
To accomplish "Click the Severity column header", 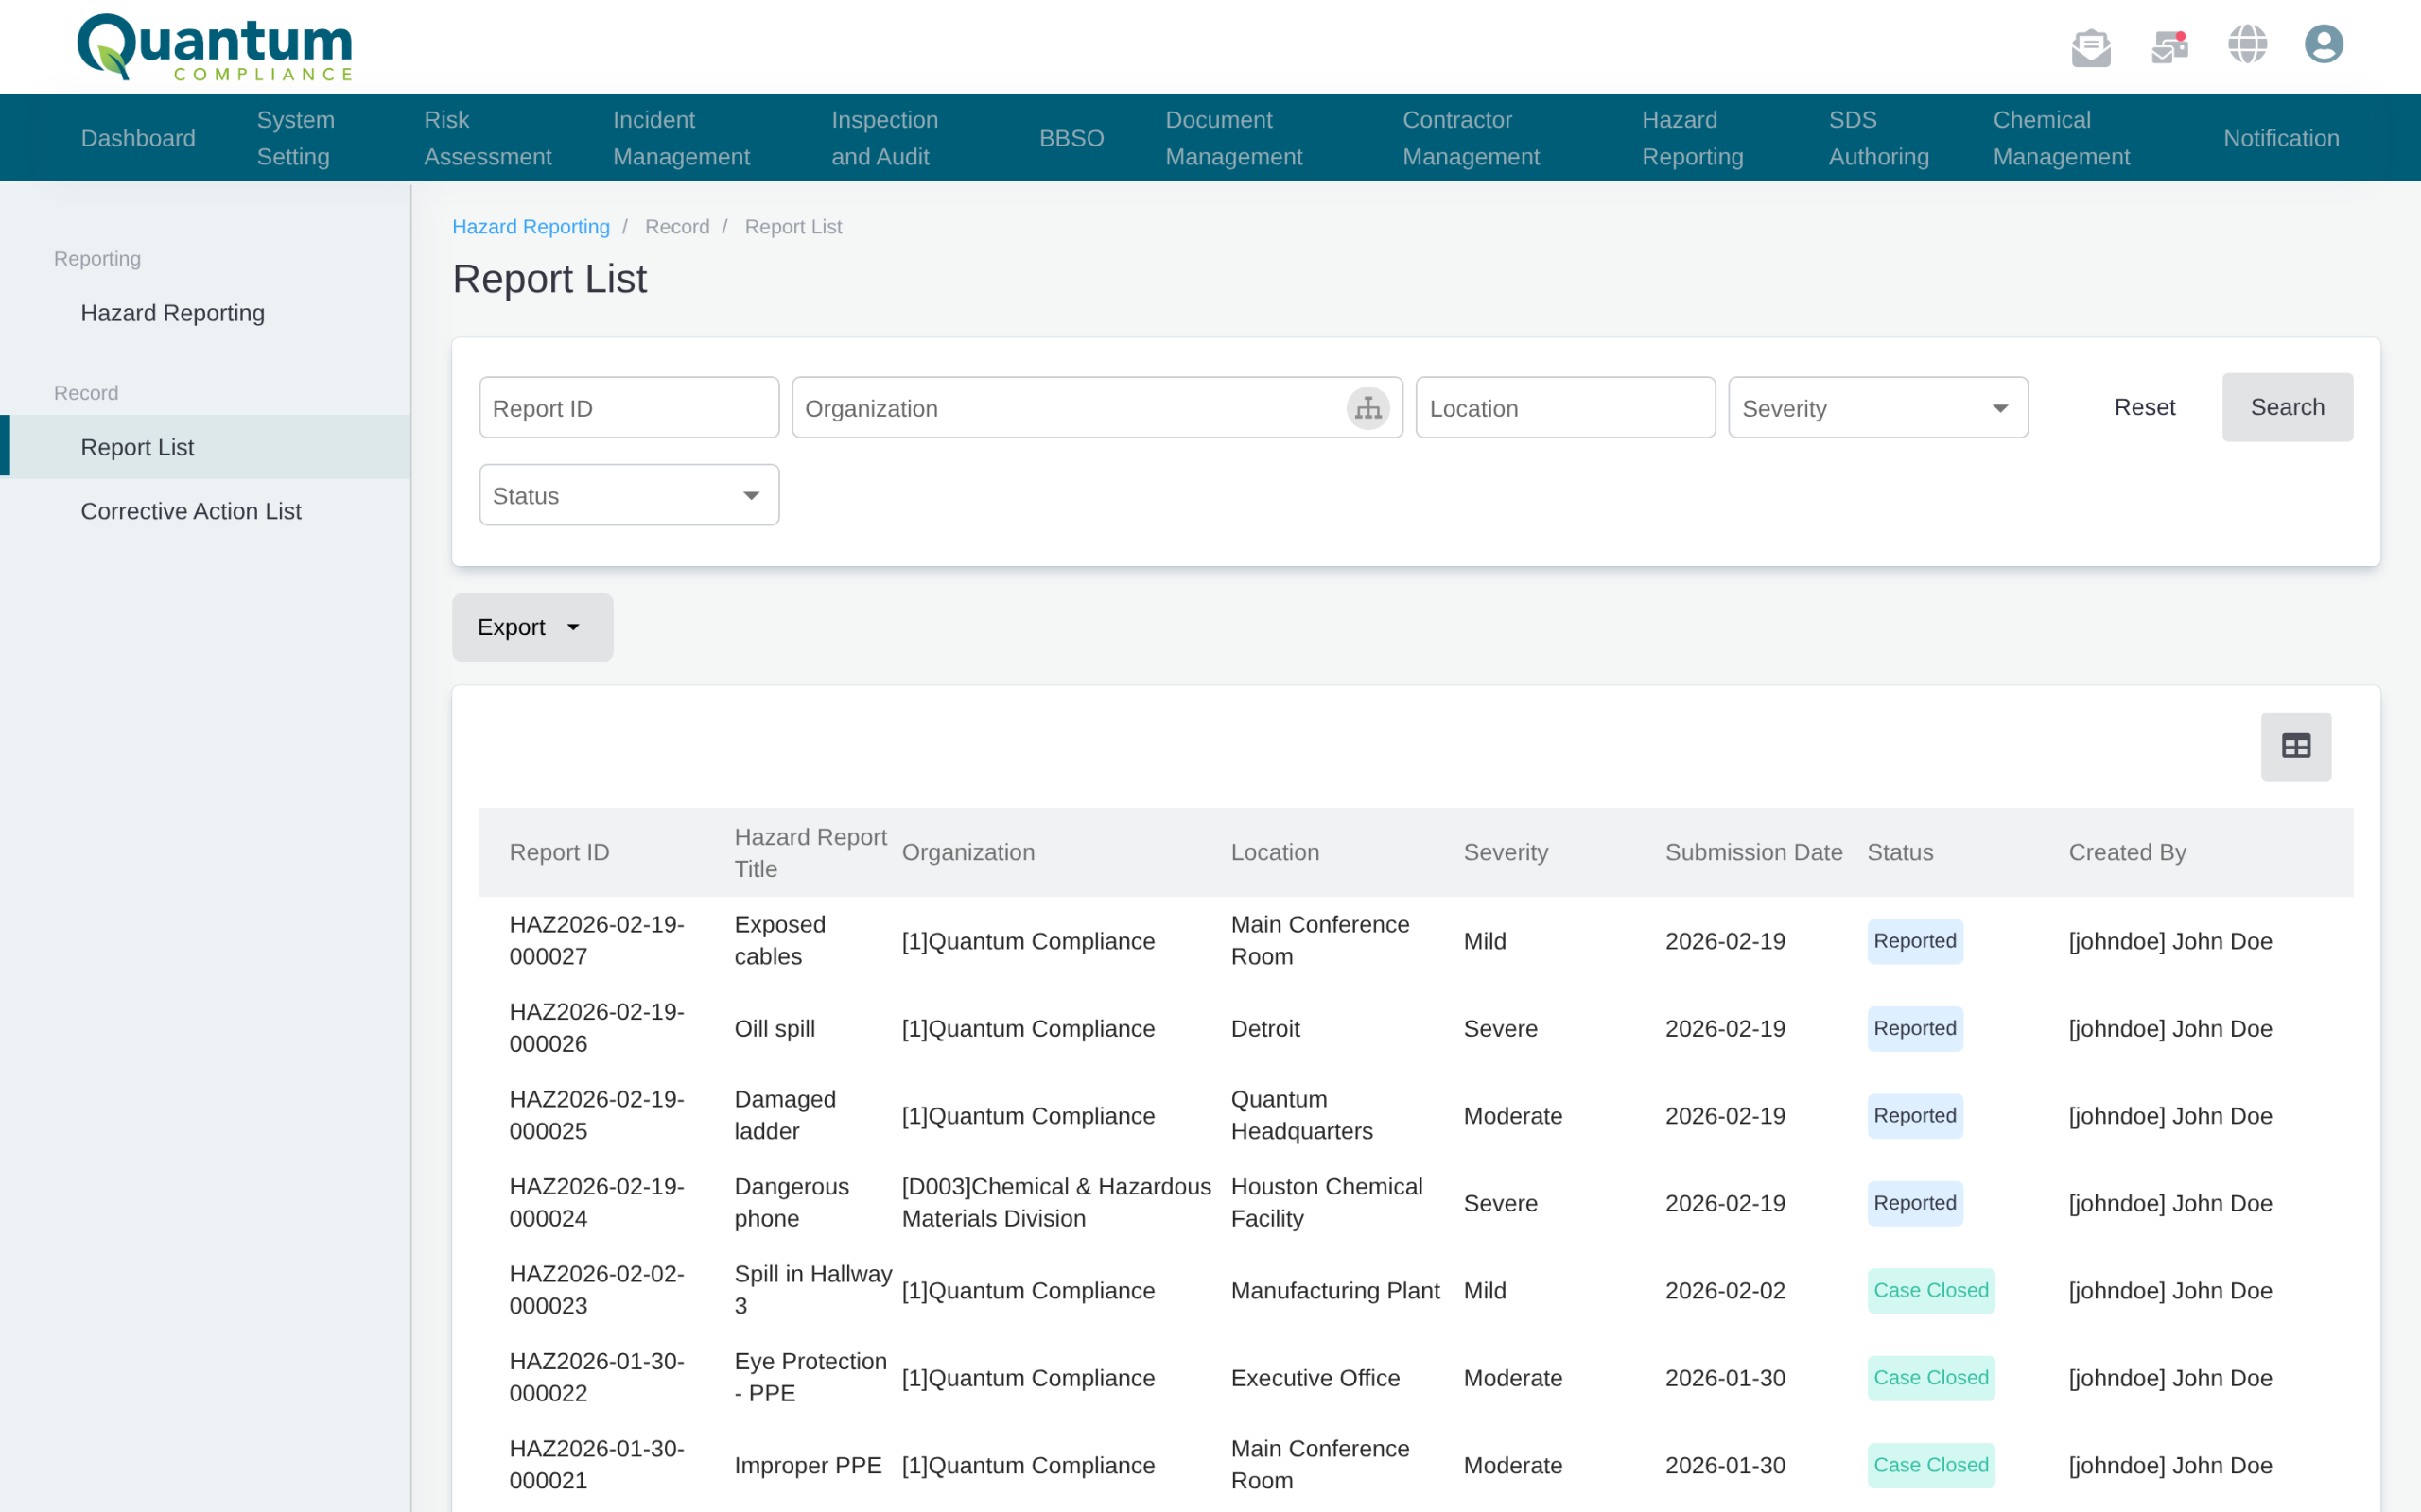I will pos(1506,852).
